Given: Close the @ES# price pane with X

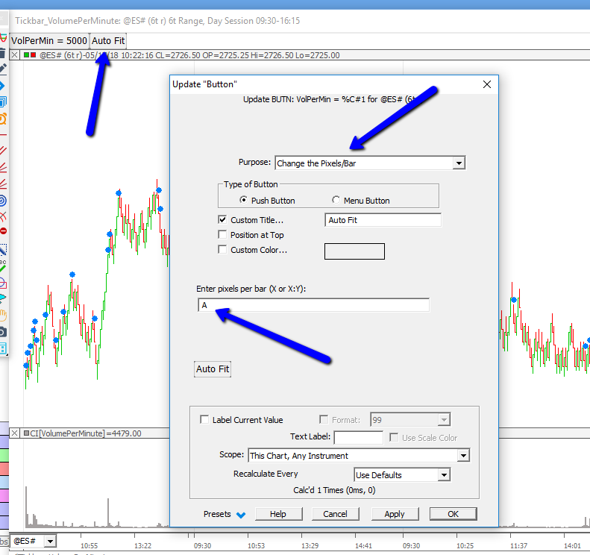Looking at the screenshot, I should pyautogui.click(x=14, y=55).
